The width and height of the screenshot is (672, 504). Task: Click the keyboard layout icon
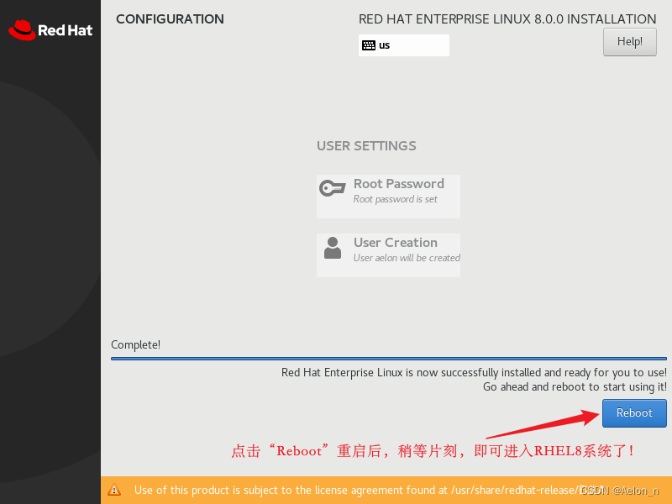[x=369, y=45]
